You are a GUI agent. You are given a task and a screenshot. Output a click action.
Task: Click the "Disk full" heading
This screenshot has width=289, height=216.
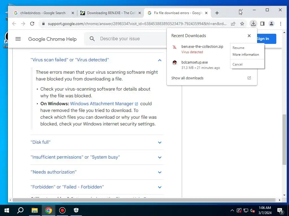pos(40,142)
